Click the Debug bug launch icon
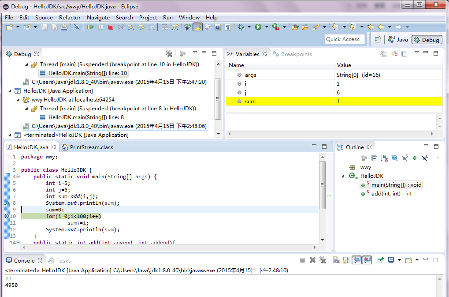The height and width of the screenshot is (297, 449). pos(241,27)
